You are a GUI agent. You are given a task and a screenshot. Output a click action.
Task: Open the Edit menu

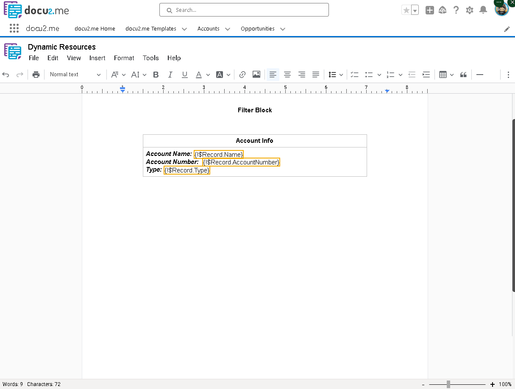pos(53,58)
